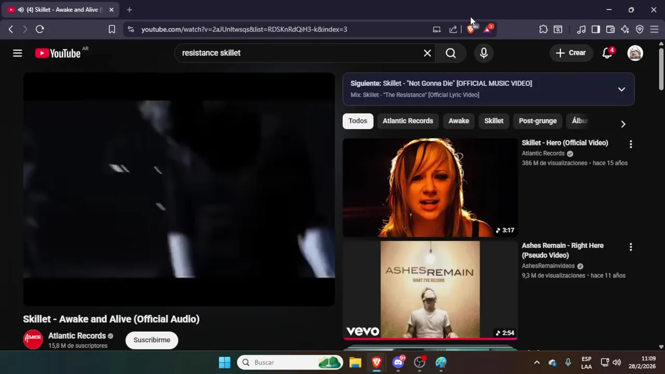Open more options for Skillet Hero video
Viewport: 665px width, 374px height.
tap(631, 144)
